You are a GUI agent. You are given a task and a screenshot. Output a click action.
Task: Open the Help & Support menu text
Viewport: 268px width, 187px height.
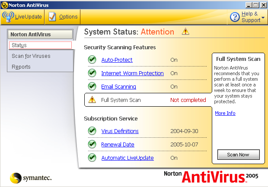(251, 17)
